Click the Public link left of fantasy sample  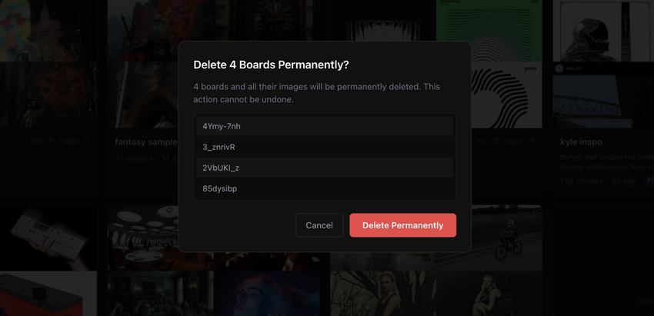[x=75, y=141]
